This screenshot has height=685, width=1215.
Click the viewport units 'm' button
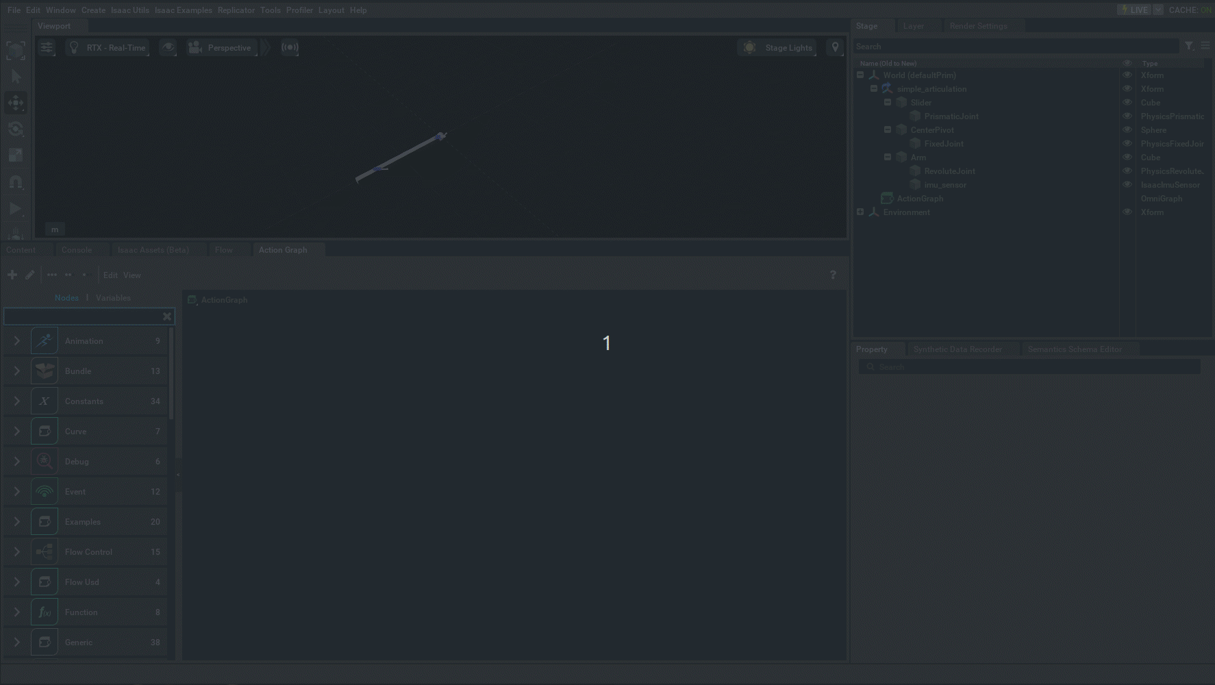55,229
